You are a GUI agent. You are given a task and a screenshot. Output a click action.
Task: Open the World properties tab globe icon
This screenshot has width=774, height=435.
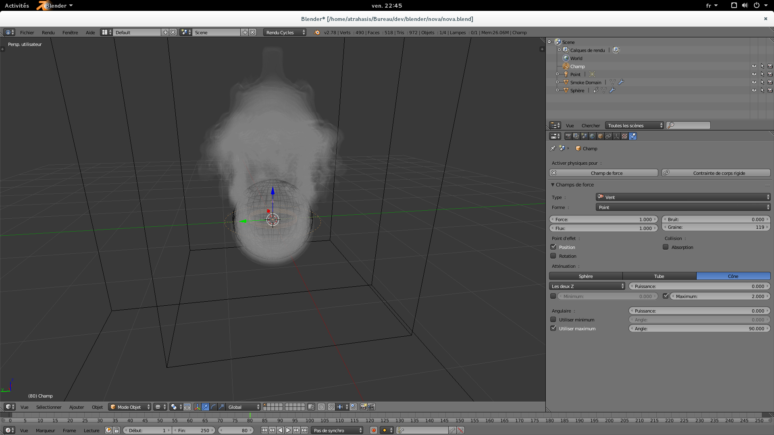point(592,136)
